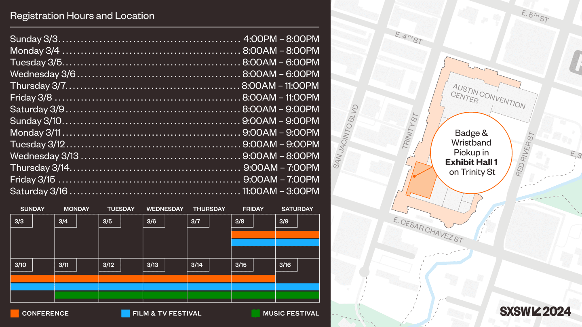
Task: Click the 3/9 calendar date box
Action: coord(287,221)
